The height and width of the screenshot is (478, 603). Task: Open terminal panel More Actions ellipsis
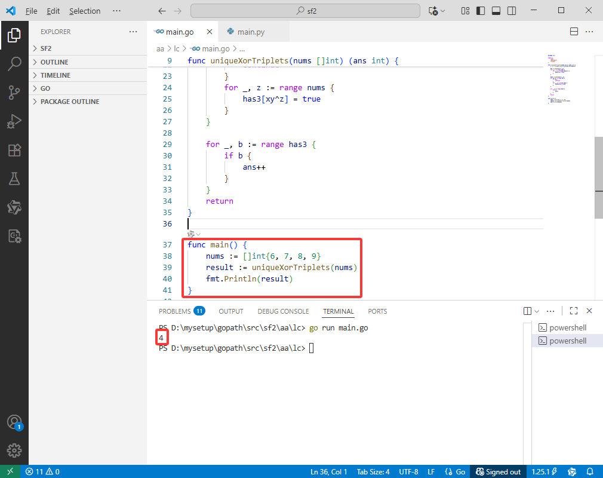[x=550, y=311]
